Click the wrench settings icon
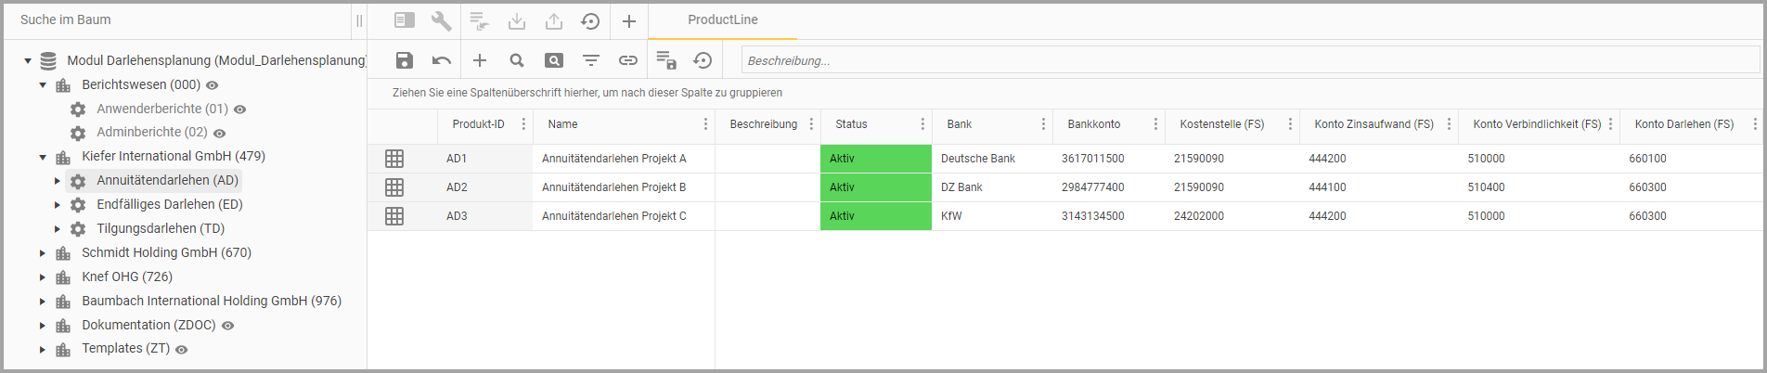Screen dimensions: 1767x373 click(x=442, y=20)
